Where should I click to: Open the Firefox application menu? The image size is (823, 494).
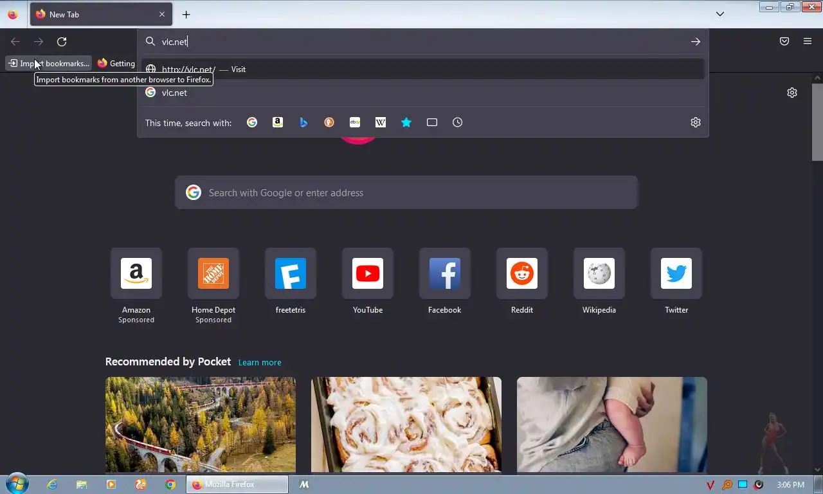coord(808,41)
